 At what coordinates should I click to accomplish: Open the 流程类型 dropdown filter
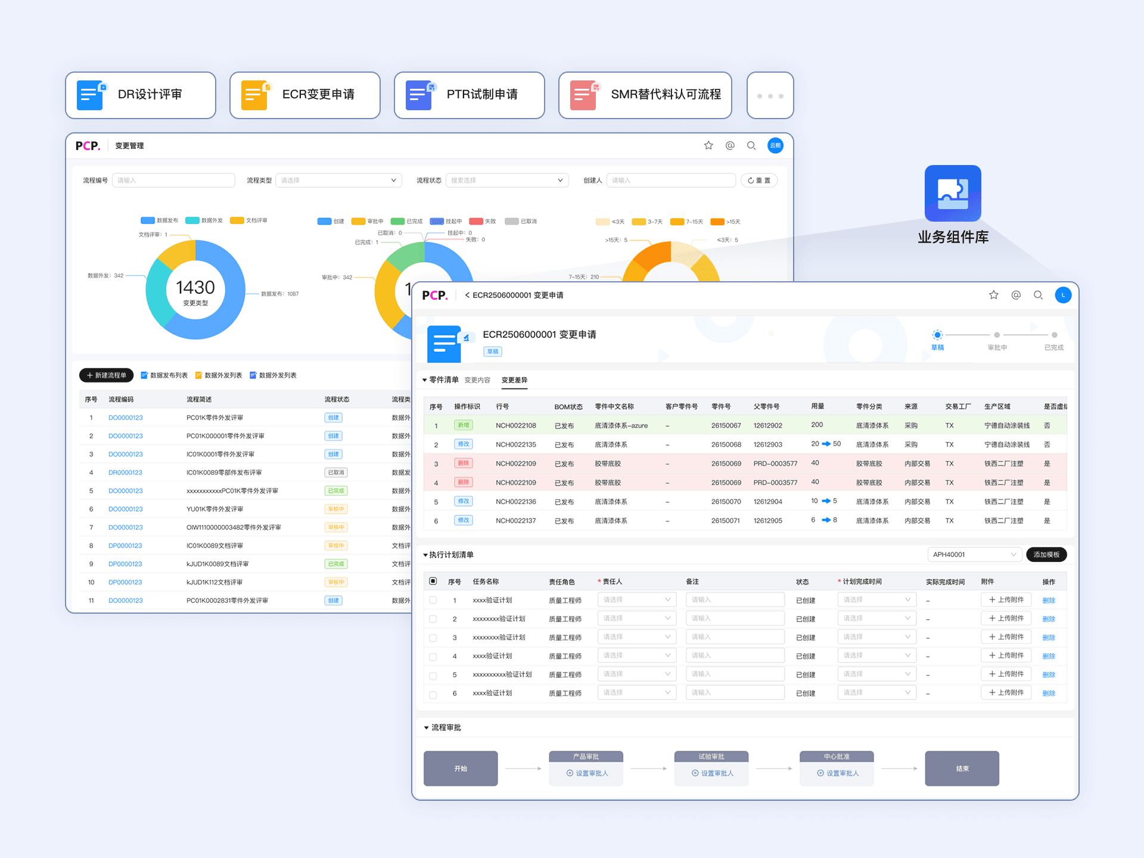338,181
